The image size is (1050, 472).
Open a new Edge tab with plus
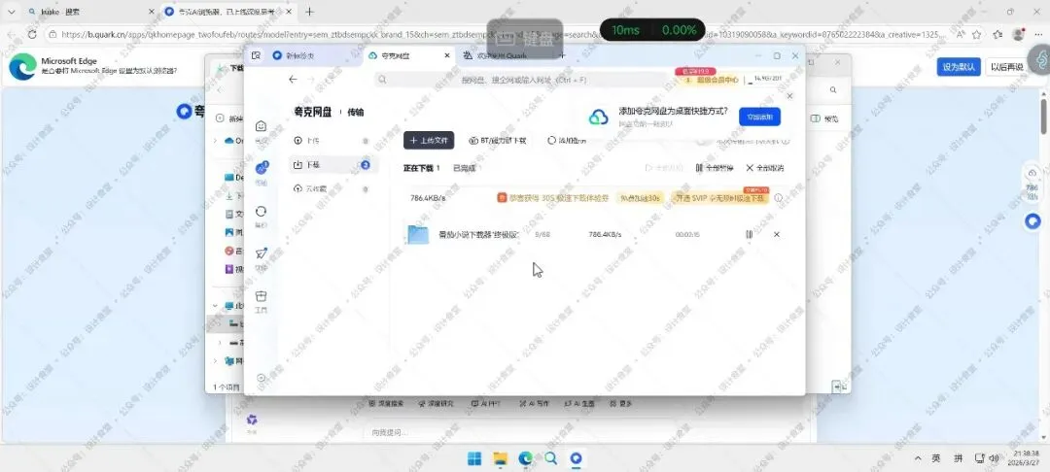pyautogui.click(x=309, y=12)
